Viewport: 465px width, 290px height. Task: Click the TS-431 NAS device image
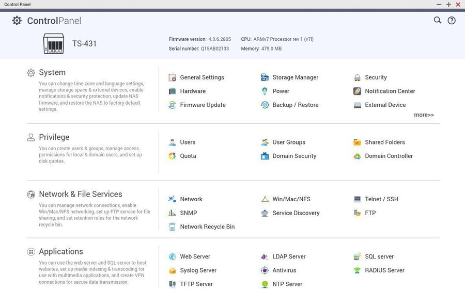click(x=53, y=44)
